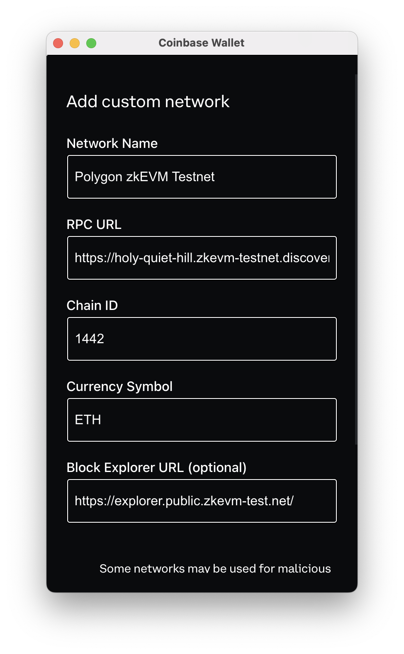The height and width of the screenshot is (654, 404).
Task: Focus the RPC URL text field
Action: tap(202, 258)
